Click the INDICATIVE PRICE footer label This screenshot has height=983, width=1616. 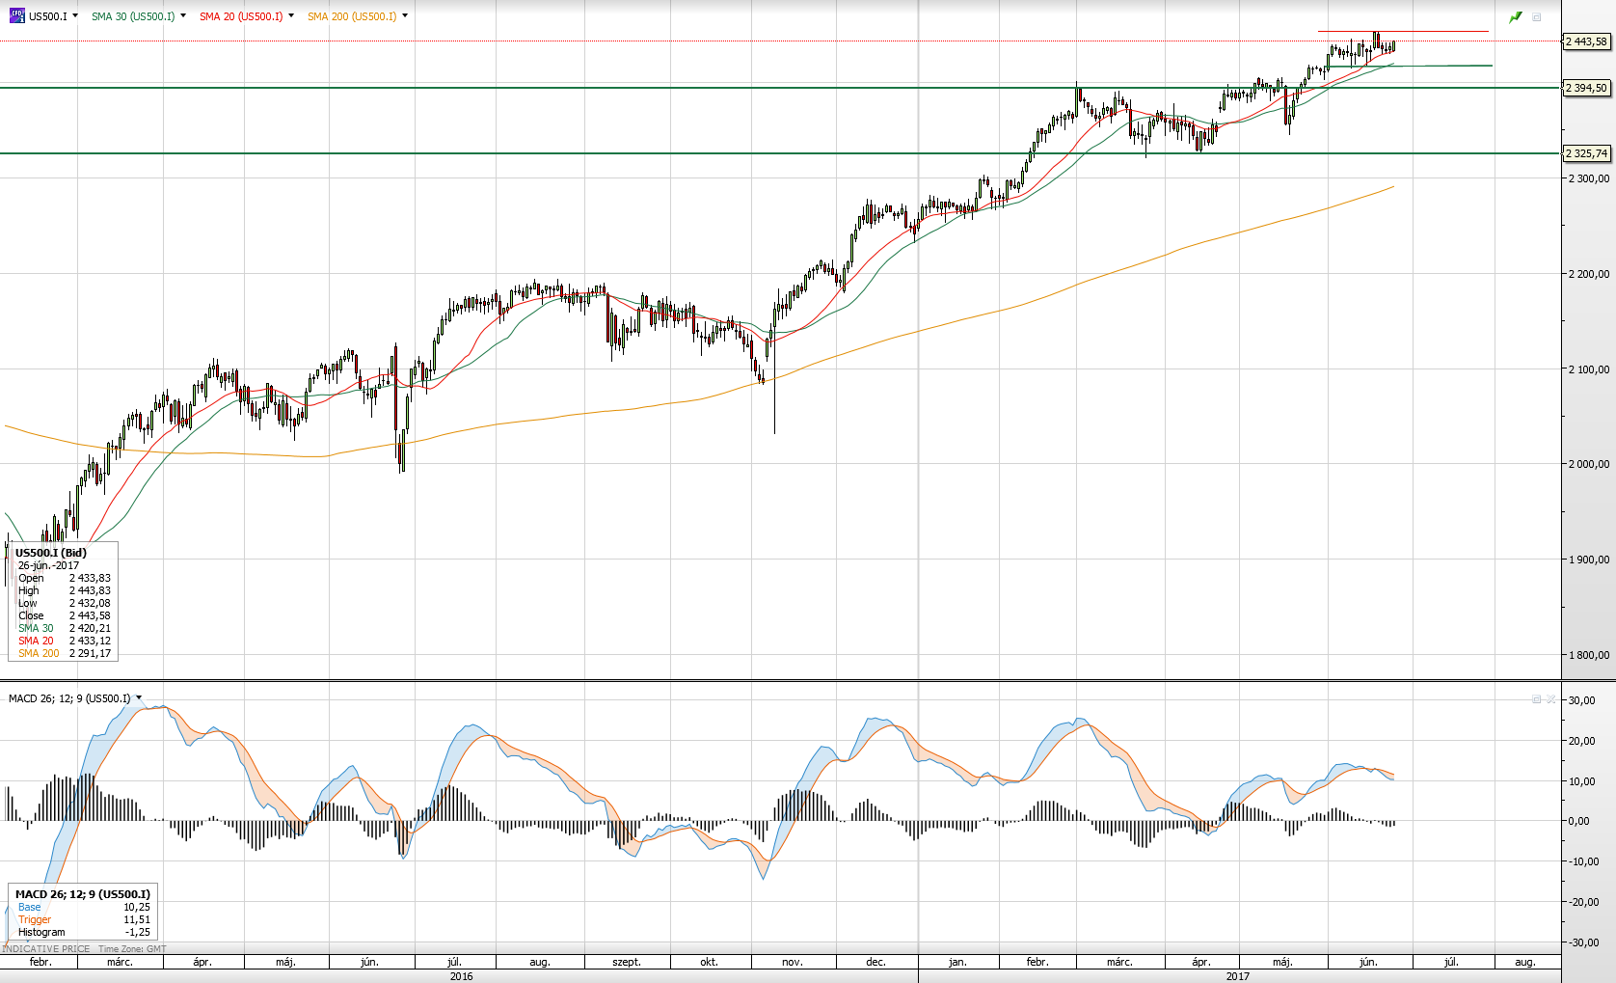coord(46,949)
